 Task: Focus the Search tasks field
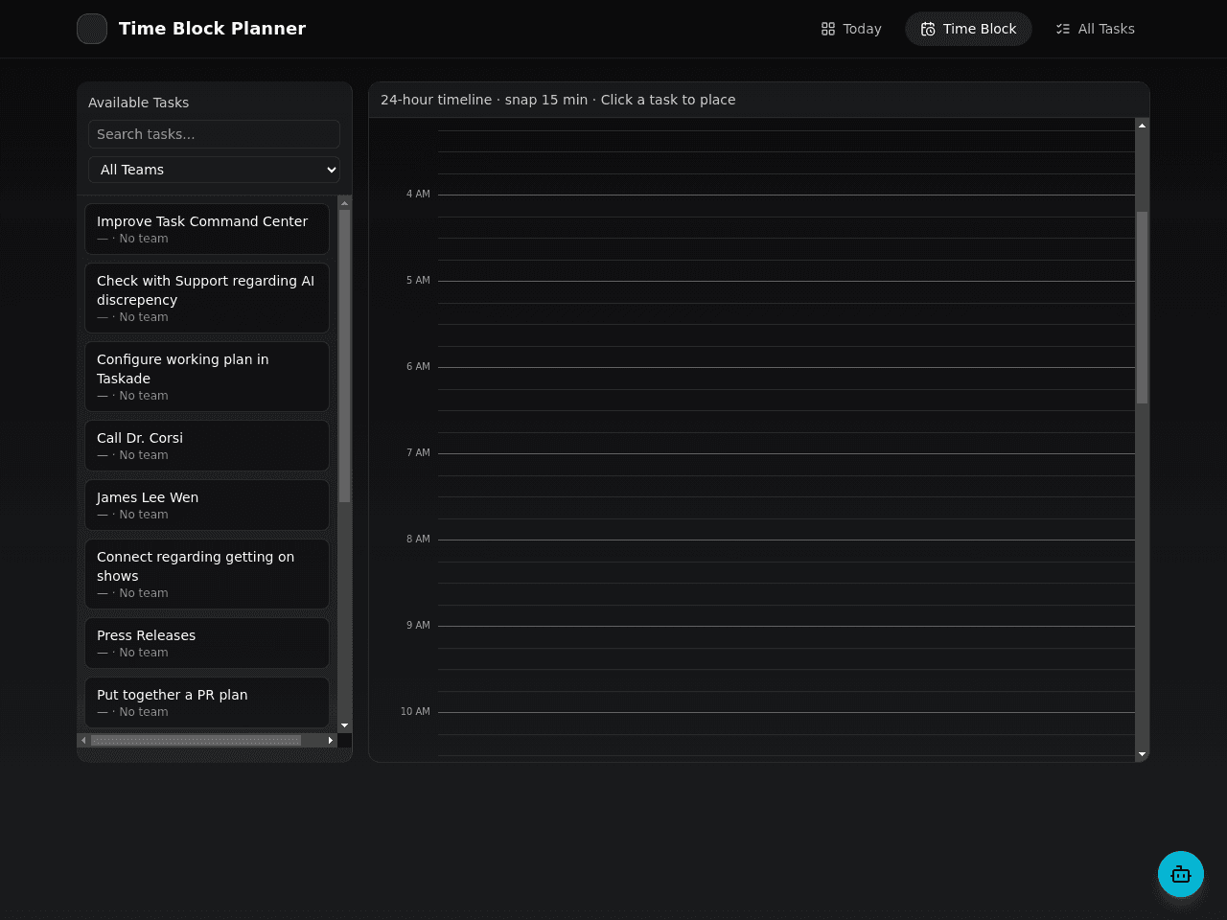(214, 134)
